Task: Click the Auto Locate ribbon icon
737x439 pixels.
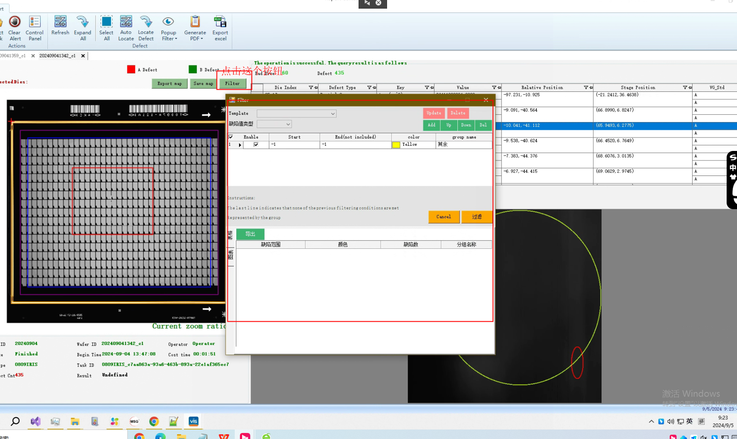Action: point(126,28)
